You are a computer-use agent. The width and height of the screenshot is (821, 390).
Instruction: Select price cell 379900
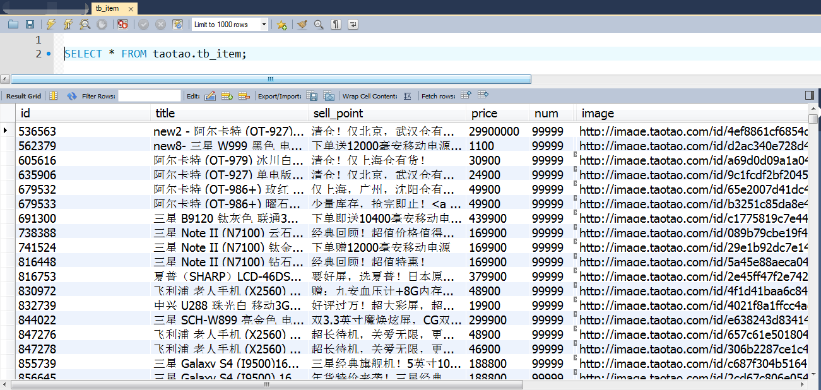(498, 276)
